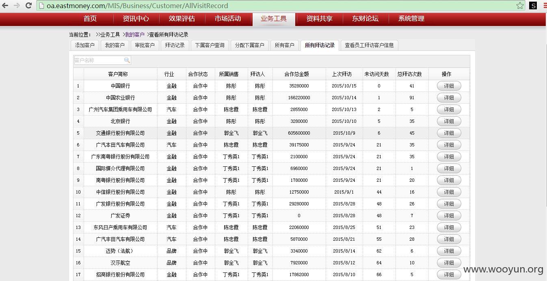Open 详细 for 东风日产乘用车有限公司

(x=449, y=227)
